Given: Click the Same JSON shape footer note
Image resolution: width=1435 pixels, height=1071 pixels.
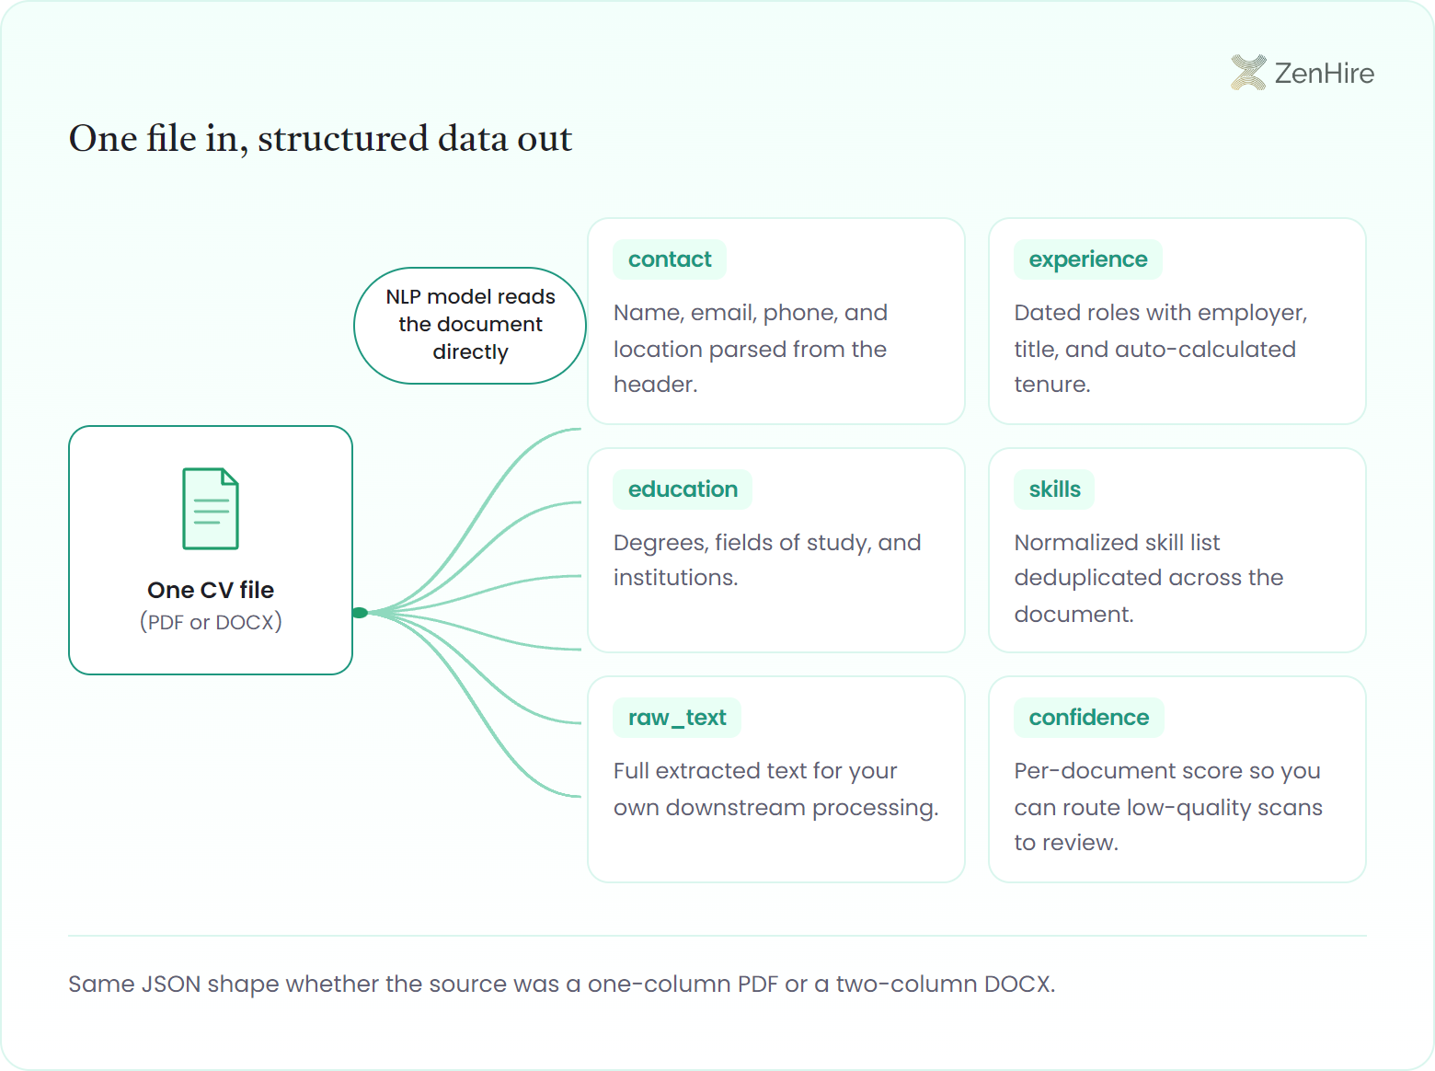Looking at the screenshot, I should click(562, 985).
